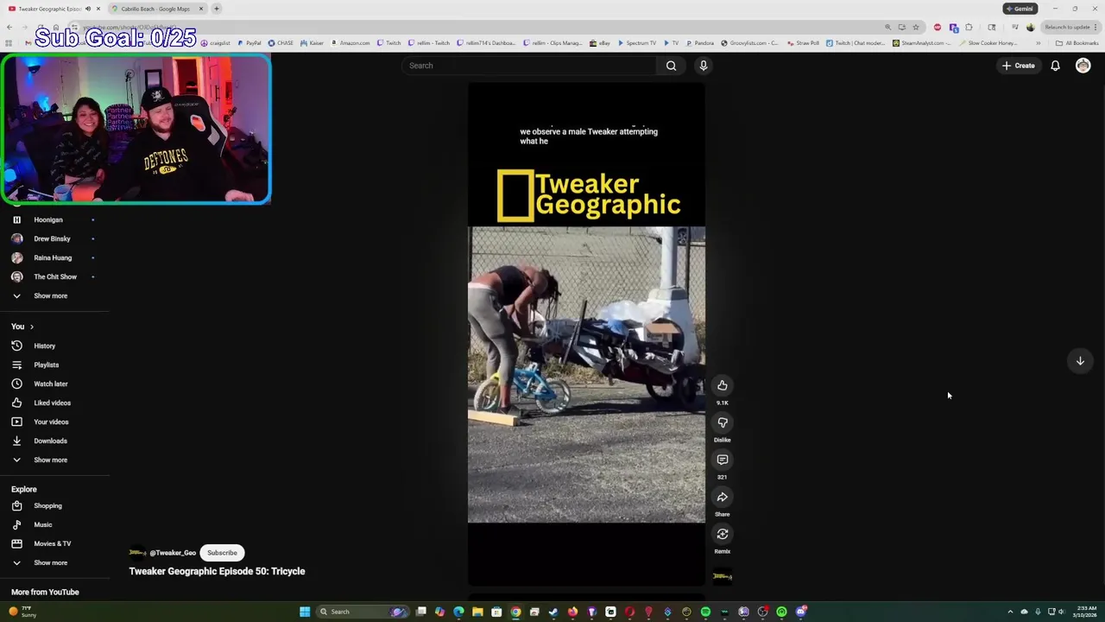The width and height of the screenshot is (1105, 622).
Task: Open Twitch bookmark
Action: pyautogui.click(x=389, y=43)
